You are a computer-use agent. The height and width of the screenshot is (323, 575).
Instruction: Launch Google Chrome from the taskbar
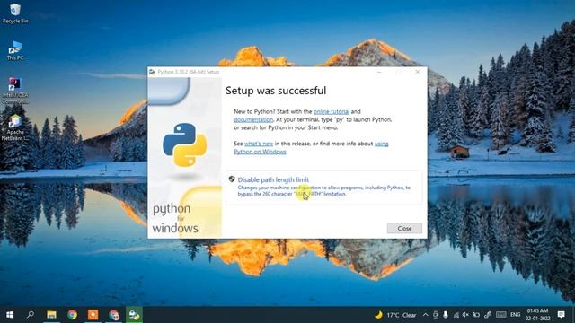point(72,315)
